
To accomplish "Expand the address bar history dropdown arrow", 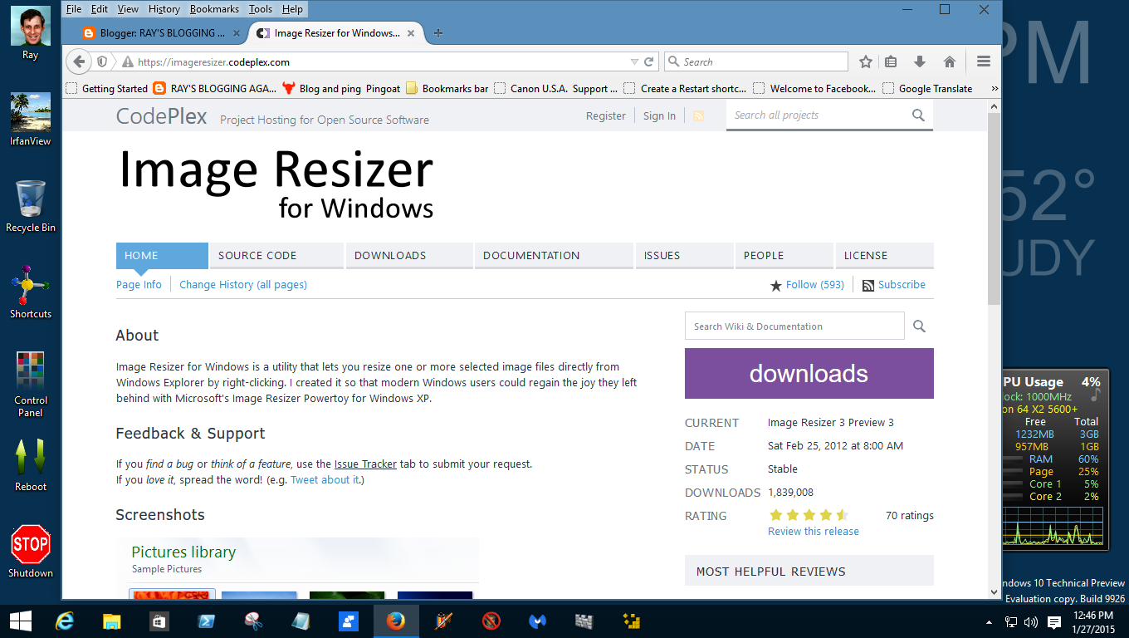I will pyautogui.click(x=634, y=61).
